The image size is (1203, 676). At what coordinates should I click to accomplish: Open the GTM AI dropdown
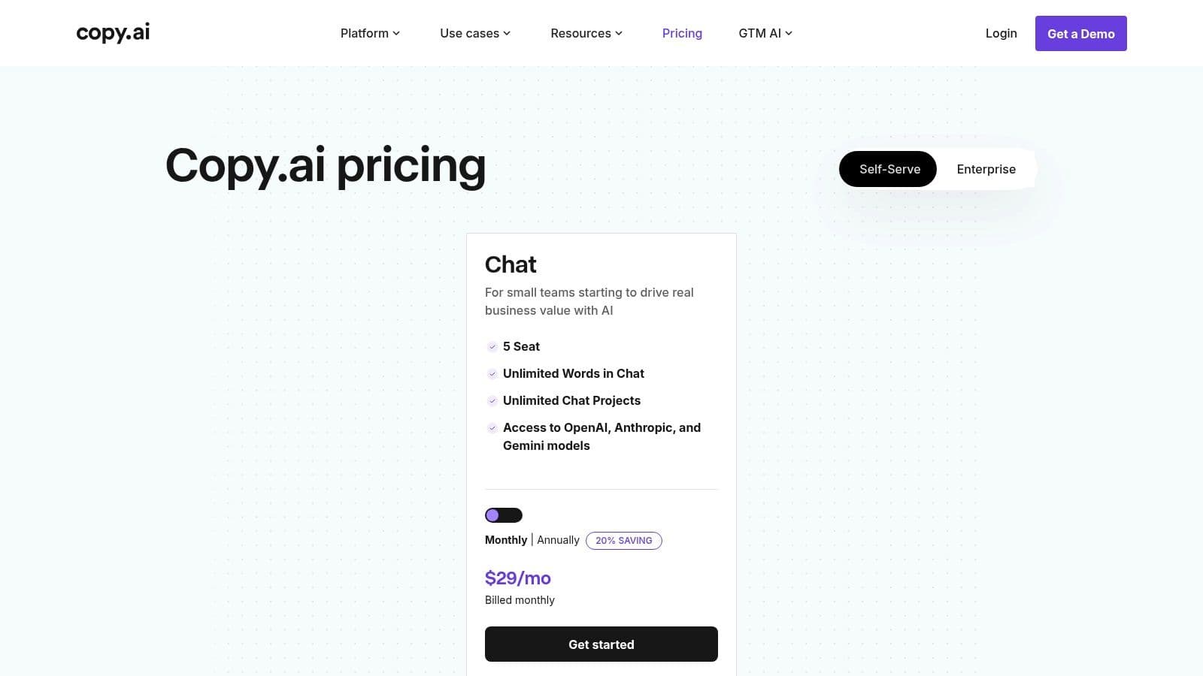[x=764, y=33]
